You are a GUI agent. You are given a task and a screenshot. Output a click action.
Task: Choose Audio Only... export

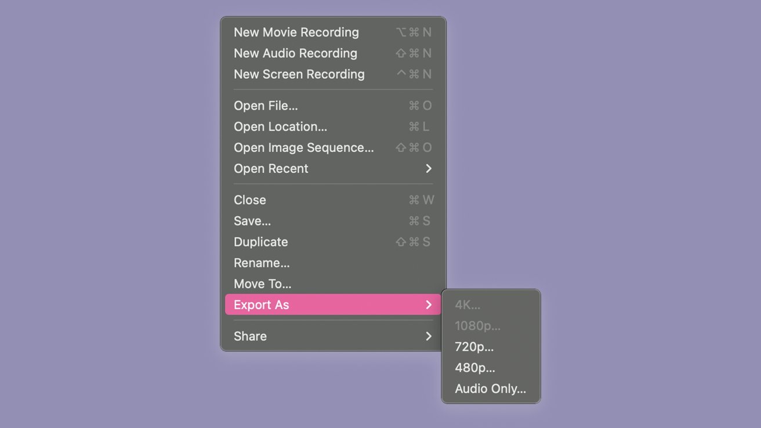pos(491,389)
